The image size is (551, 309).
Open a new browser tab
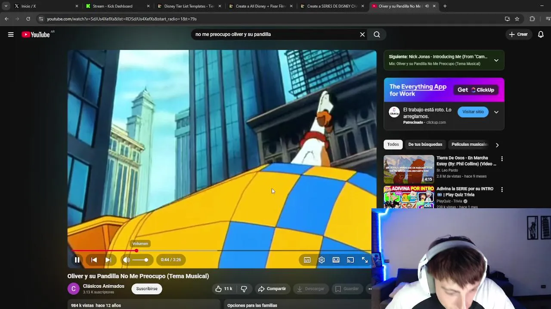pos(445,6)
